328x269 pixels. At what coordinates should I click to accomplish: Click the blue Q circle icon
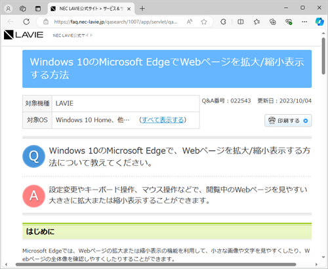point(33,156)
